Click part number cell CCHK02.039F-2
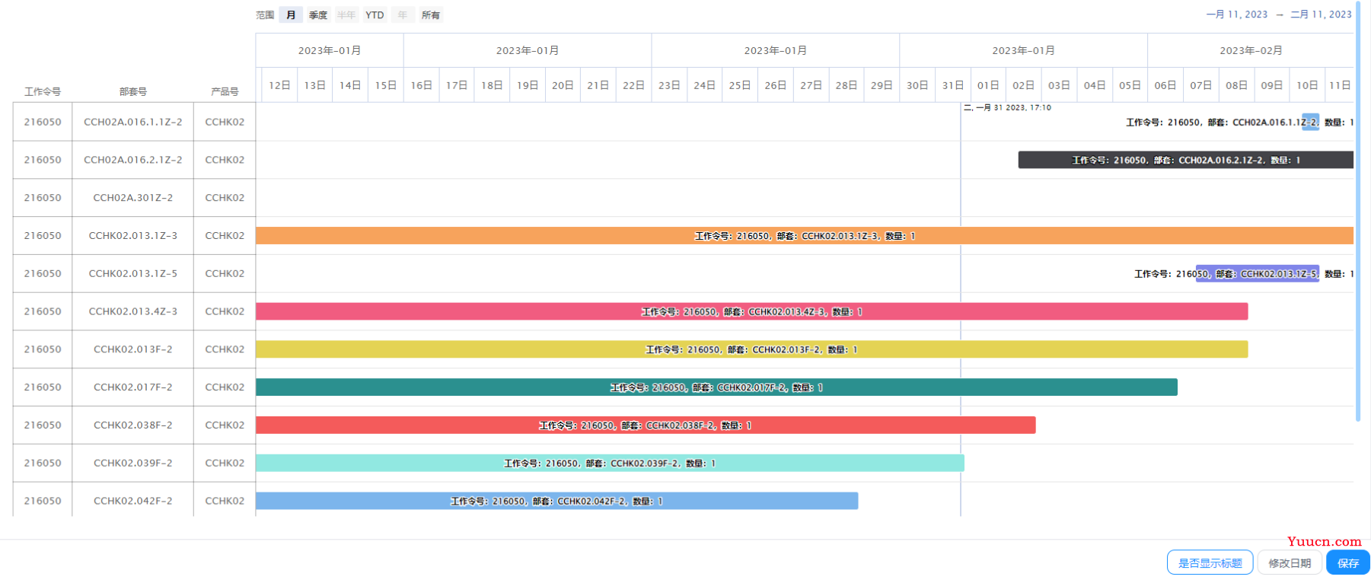This screenshot has width=1371, height=583. (133, 463)
